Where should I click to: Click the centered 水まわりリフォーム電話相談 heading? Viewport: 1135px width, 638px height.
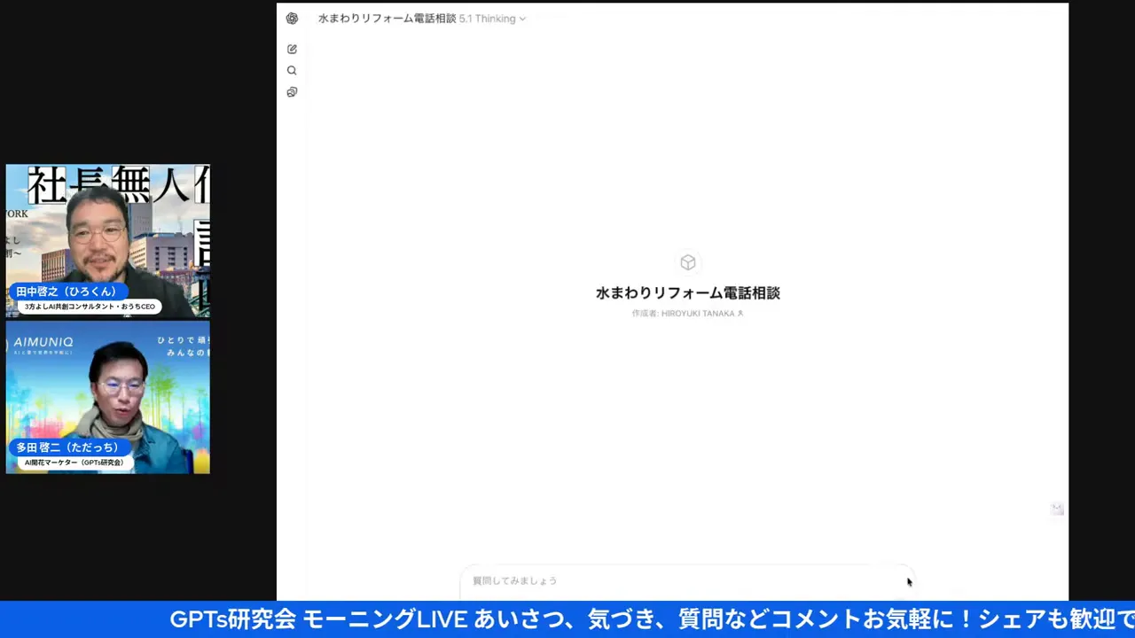tap(688, 293)
